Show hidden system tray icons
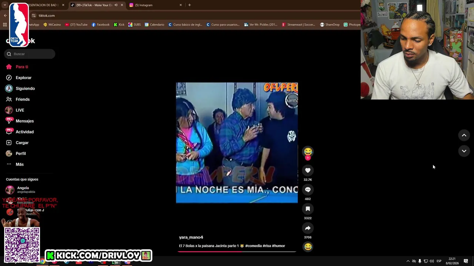 coord(408,261)
